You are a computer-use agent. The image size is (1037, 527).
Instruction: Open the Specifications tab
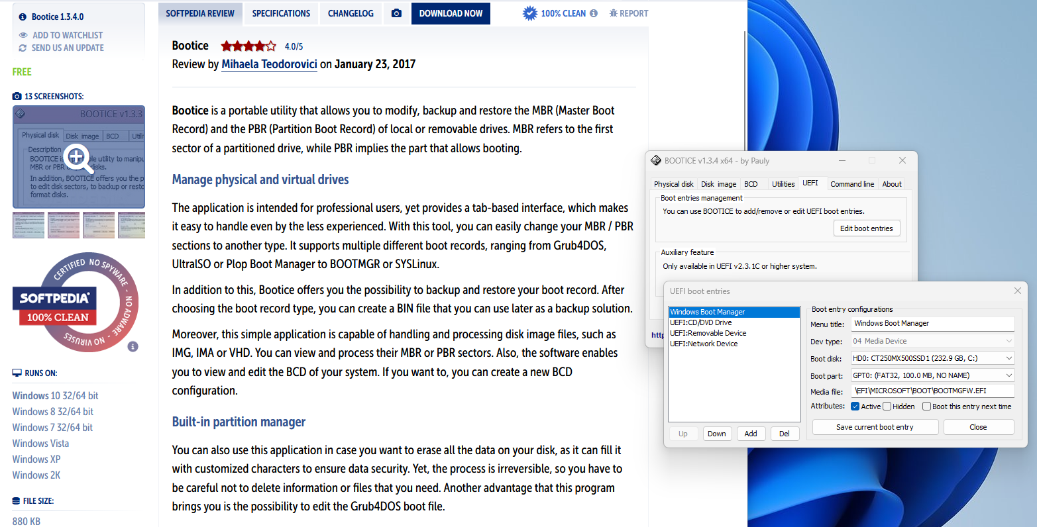click(x=281, y=13)
